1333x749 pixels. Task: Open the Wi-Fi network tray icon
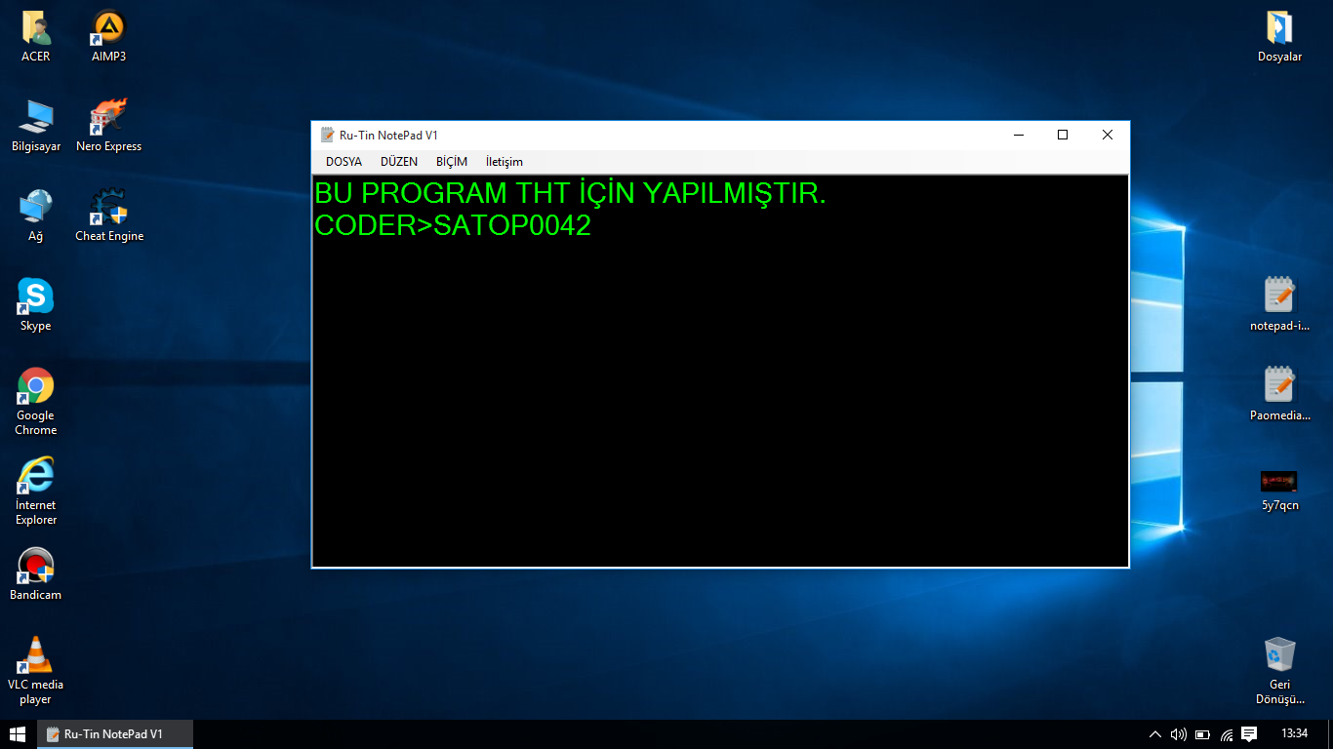tap(1226, 734)
